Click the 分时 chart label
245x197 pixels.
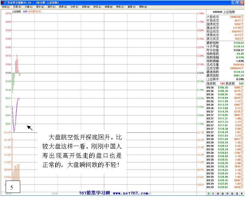(x=24, y=11)
